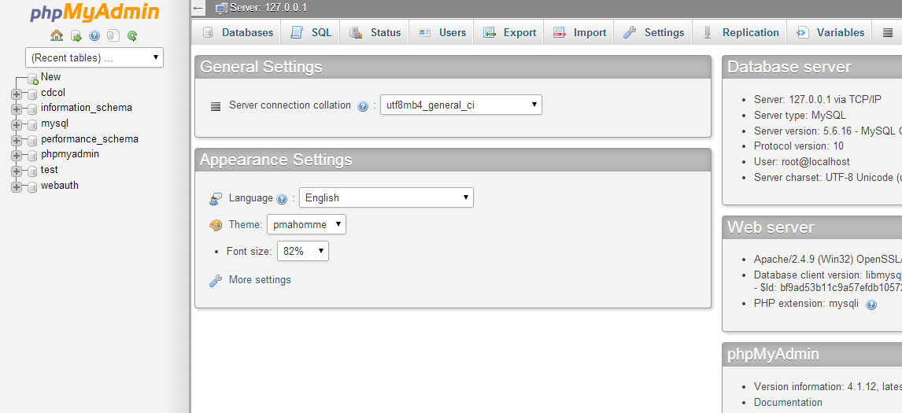Click the 'Server type: MySQL' text
902x413 pixels.
(x=800, y=116)
